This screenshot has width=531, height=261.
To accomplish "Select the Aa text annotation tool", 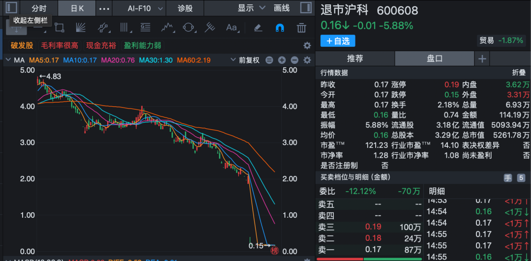I will pyautogui.click(x=232, y=28).
